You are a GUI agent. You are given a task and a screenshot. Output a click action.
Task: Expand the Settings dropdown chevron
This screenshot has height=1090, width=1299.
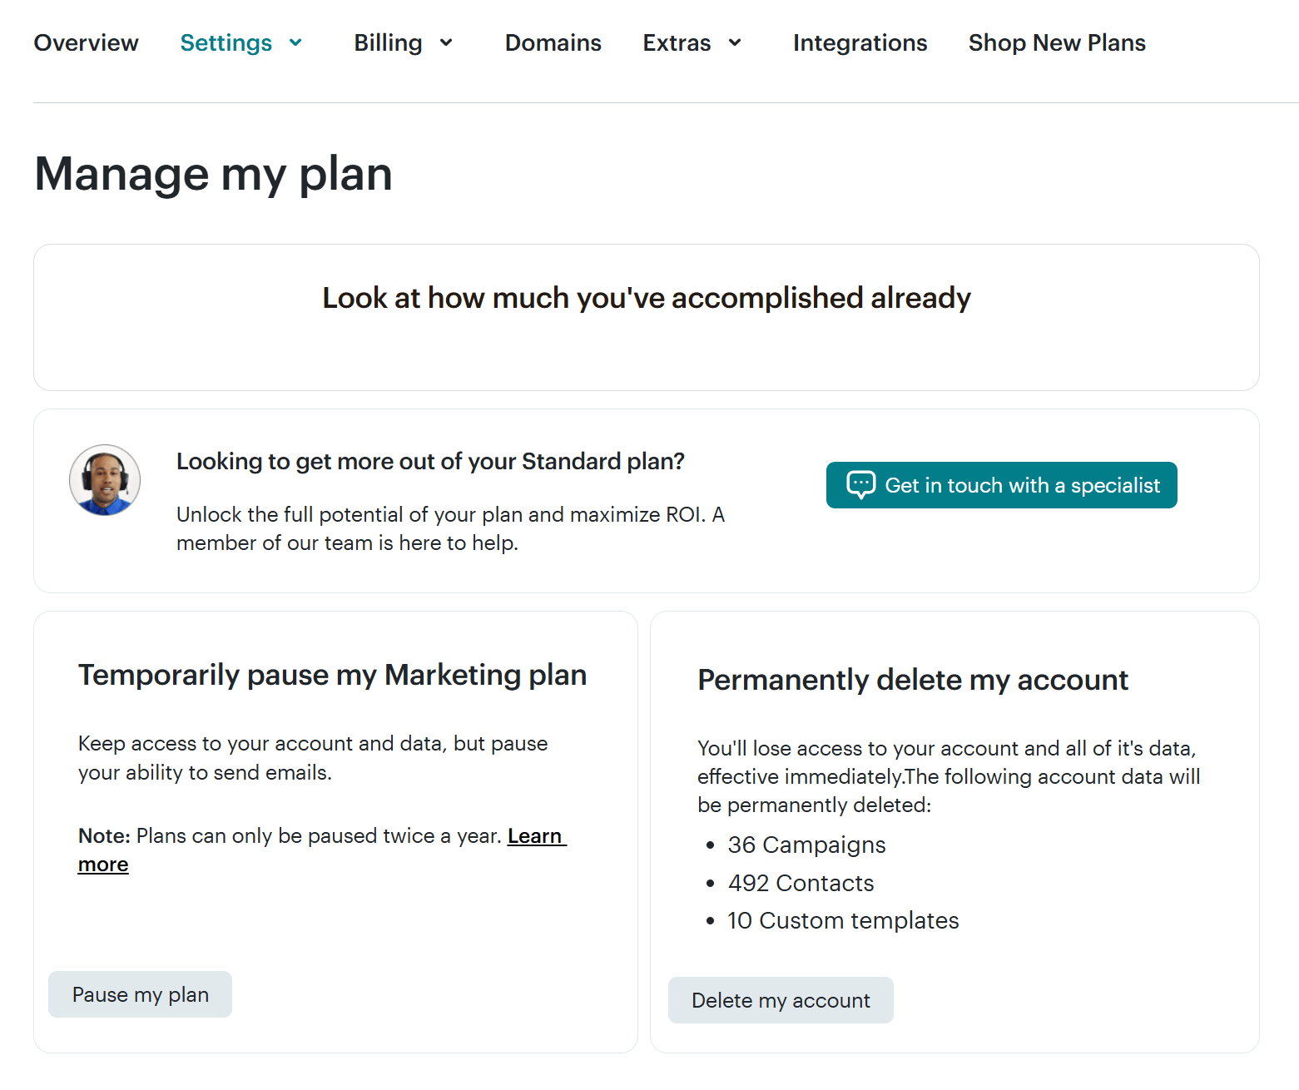click(295, 43)
